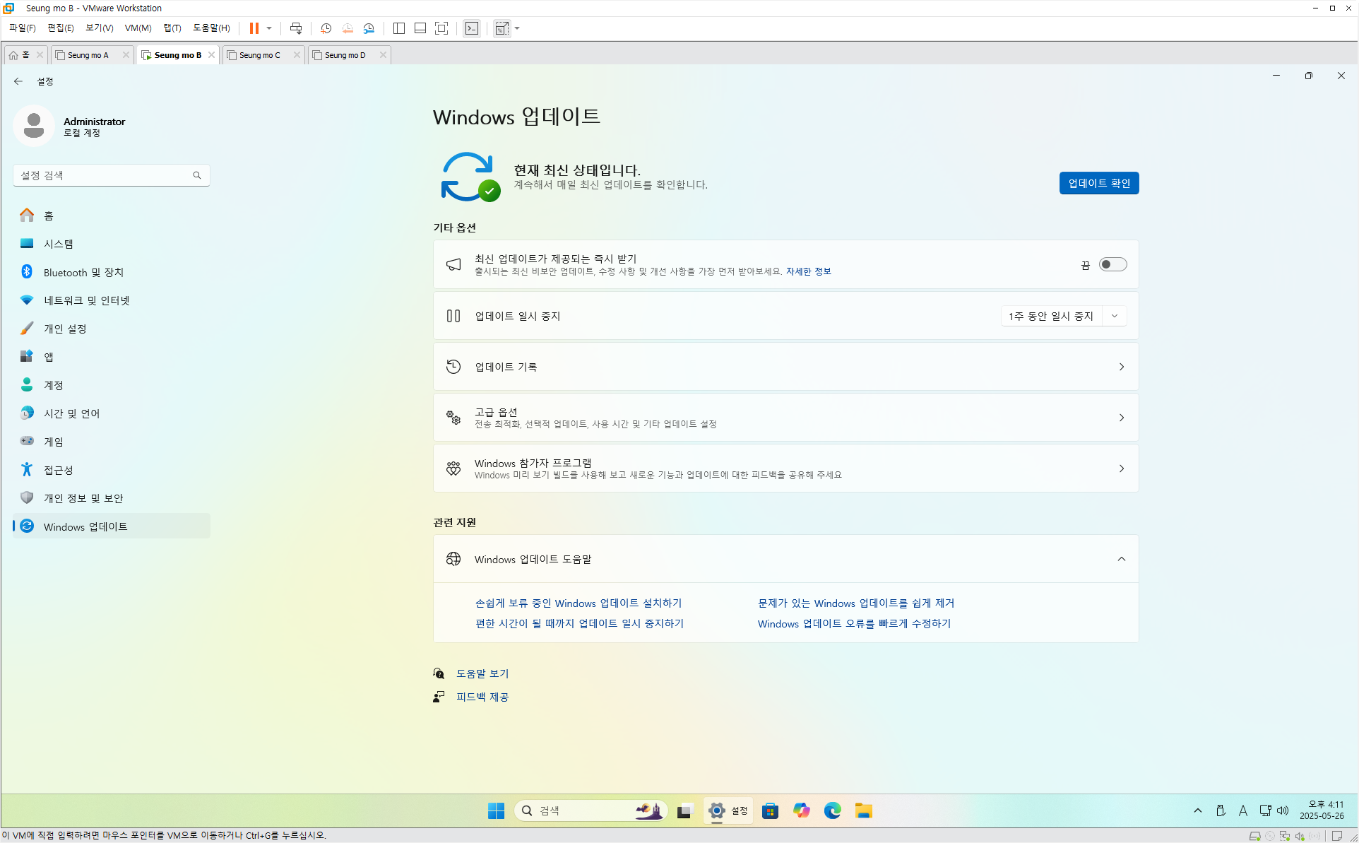Image resolution: width=1359 pixels, height=843 pixels.
Task: Click the 설정 검색 search field
Action: [106, 175]
